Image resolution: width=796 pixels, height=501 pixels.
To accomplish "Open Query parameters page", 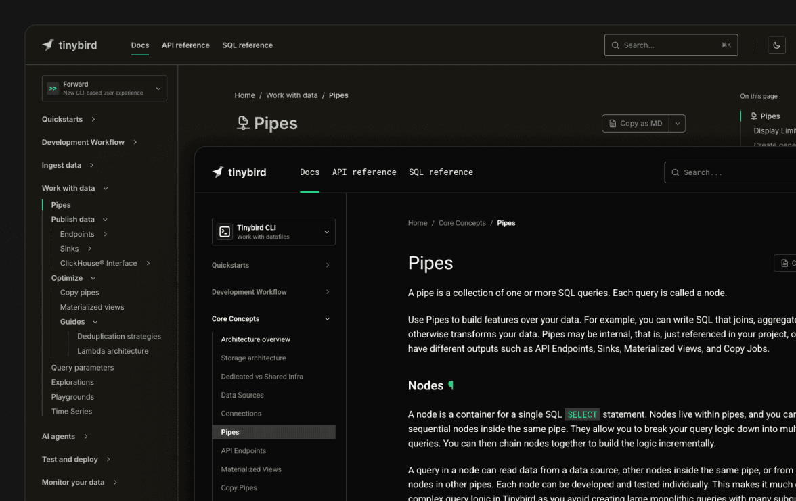I will pyautogui.click(x=83, y=368).
